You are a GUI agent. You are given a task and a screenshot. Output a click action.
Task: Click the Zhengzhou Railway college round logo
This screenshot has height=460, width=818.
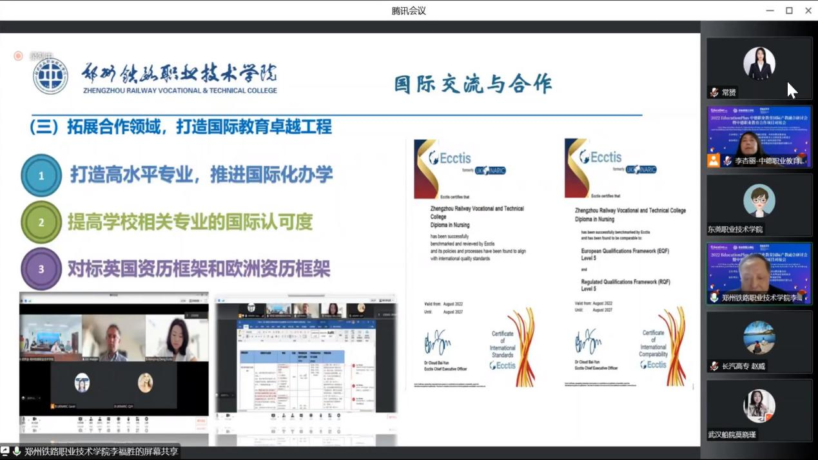50,77
